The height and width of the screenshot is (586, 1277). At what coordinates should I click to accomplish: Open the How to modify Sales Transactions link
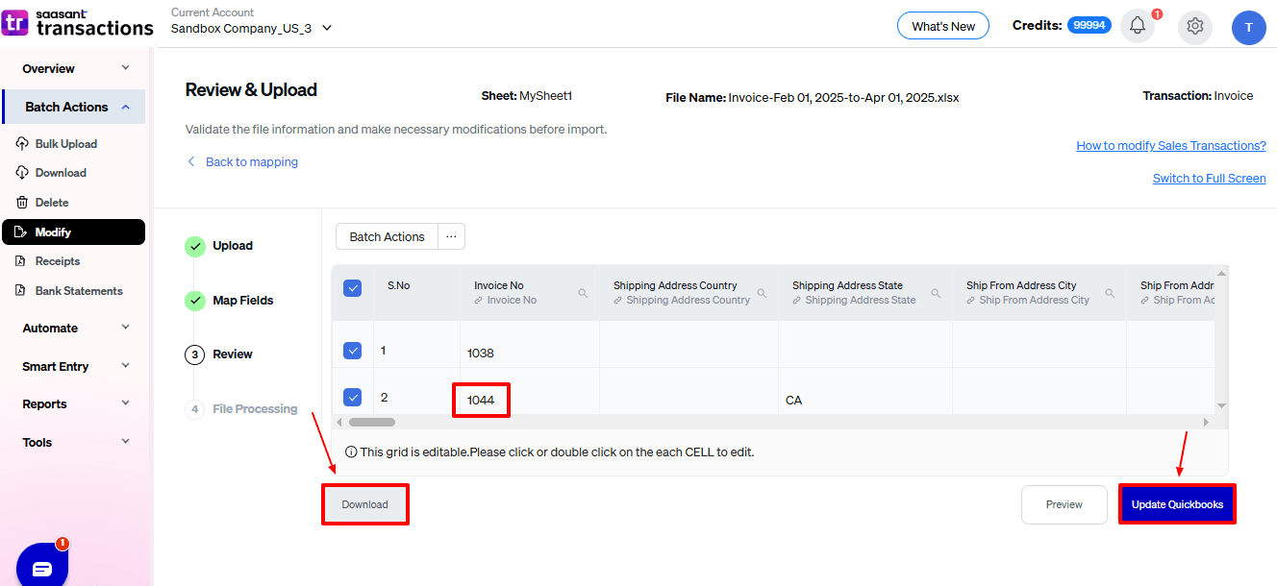click(x=1171, y=145)
